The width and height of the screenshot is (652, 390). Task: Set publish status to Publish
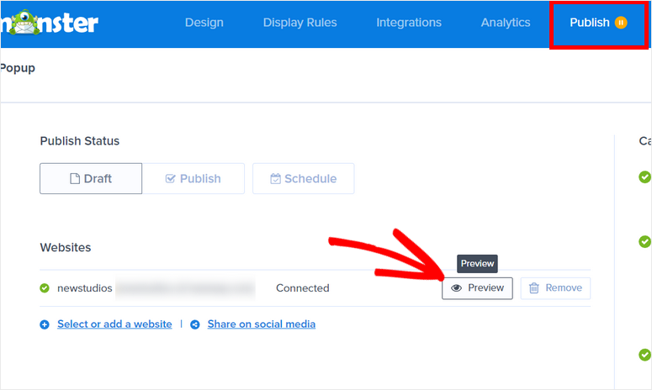(193, 178)
